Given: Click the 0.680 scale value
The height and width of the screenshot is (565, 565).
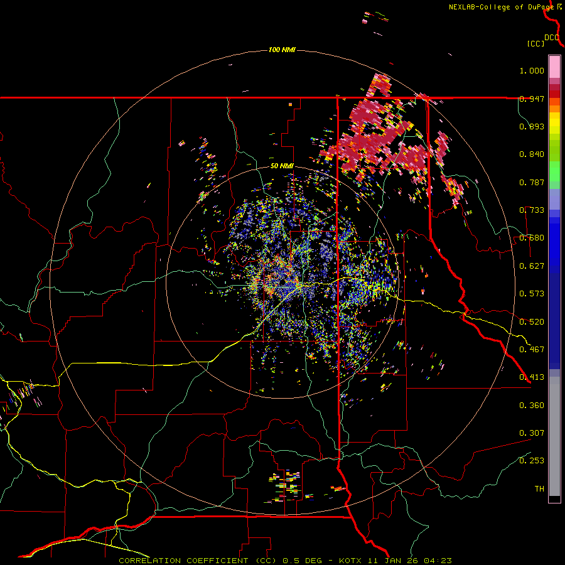Looking at the screenshot, I should [x=532, y=238].
